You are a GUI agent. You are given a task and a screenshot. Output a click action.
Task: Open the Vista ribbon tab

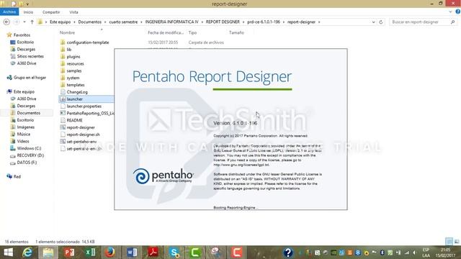(x=73, y=12)
